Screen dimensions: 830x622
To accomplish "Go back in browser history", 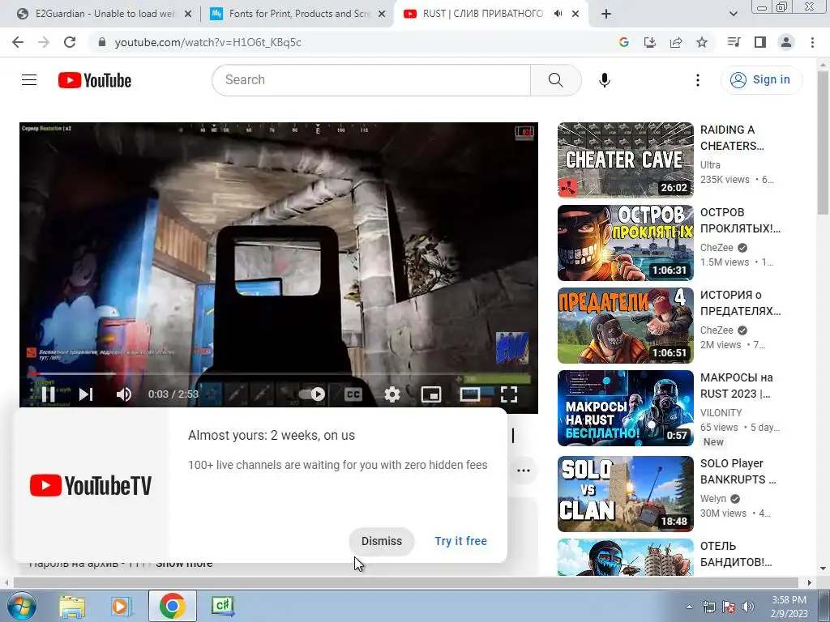I will click(x=18, y=42).
